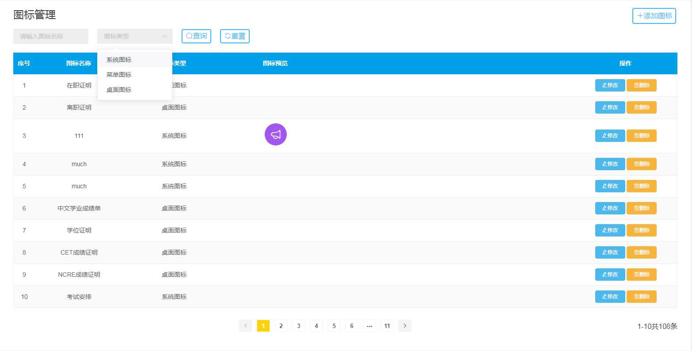The image size is (692, 351).
Task: Delete the row named 111
Action: coord(642,136)
